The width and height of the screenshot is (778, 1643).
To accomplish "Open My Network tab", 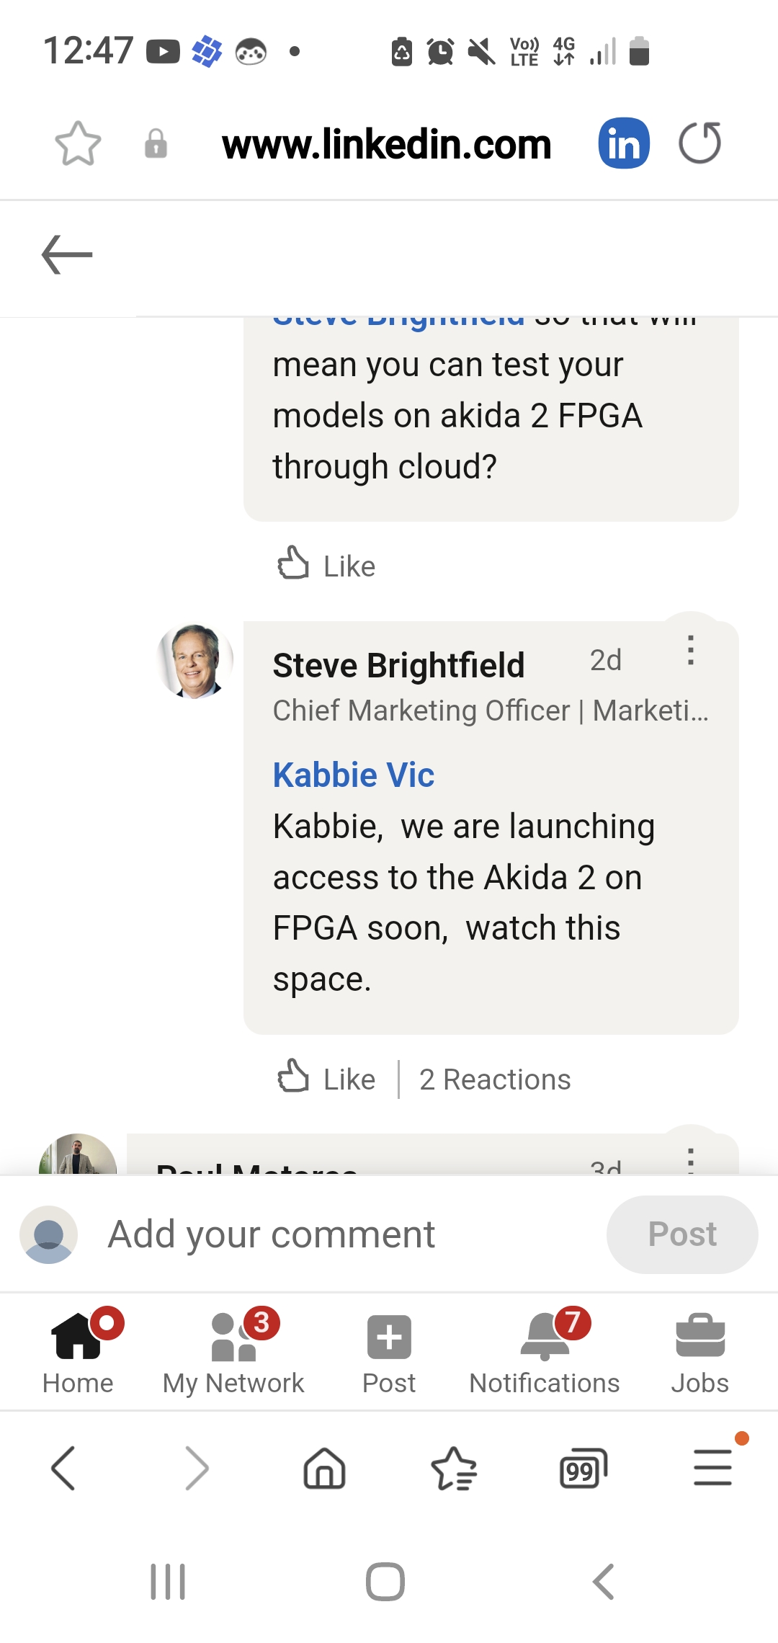I will click(233, 1352).
